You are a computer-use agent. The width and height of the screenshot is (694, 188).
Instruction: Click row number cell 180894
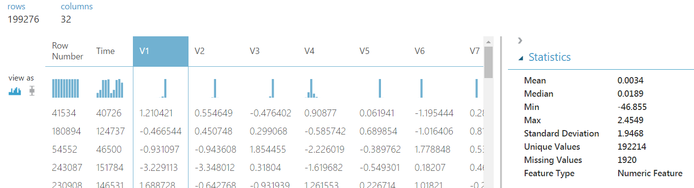pyautogui.click(x=66, y=132)
